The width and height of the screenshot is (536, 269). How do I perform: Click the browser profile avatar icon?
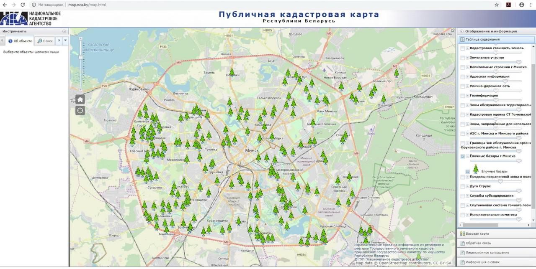coord(521,5)
